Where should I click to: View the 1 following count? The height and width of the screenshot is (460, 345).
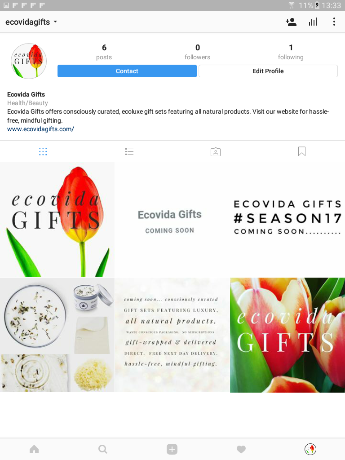click(x=291, y=52)
